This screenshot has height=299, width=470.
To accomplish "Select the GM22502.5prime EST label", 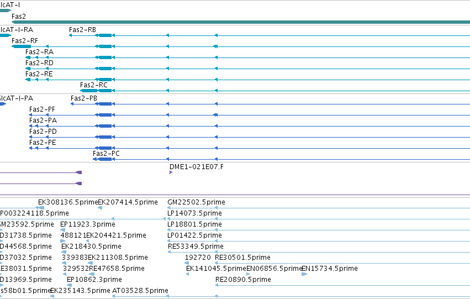I will (196, 202).
